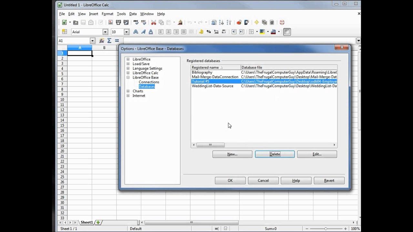Click the Sort Descending icon
Viewport: 413px width, 232px height.
coord(229,23)
